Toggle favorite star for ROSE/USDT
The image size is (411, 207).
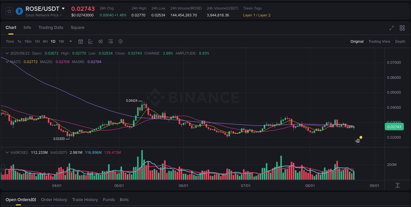click(x=9, y=11)
